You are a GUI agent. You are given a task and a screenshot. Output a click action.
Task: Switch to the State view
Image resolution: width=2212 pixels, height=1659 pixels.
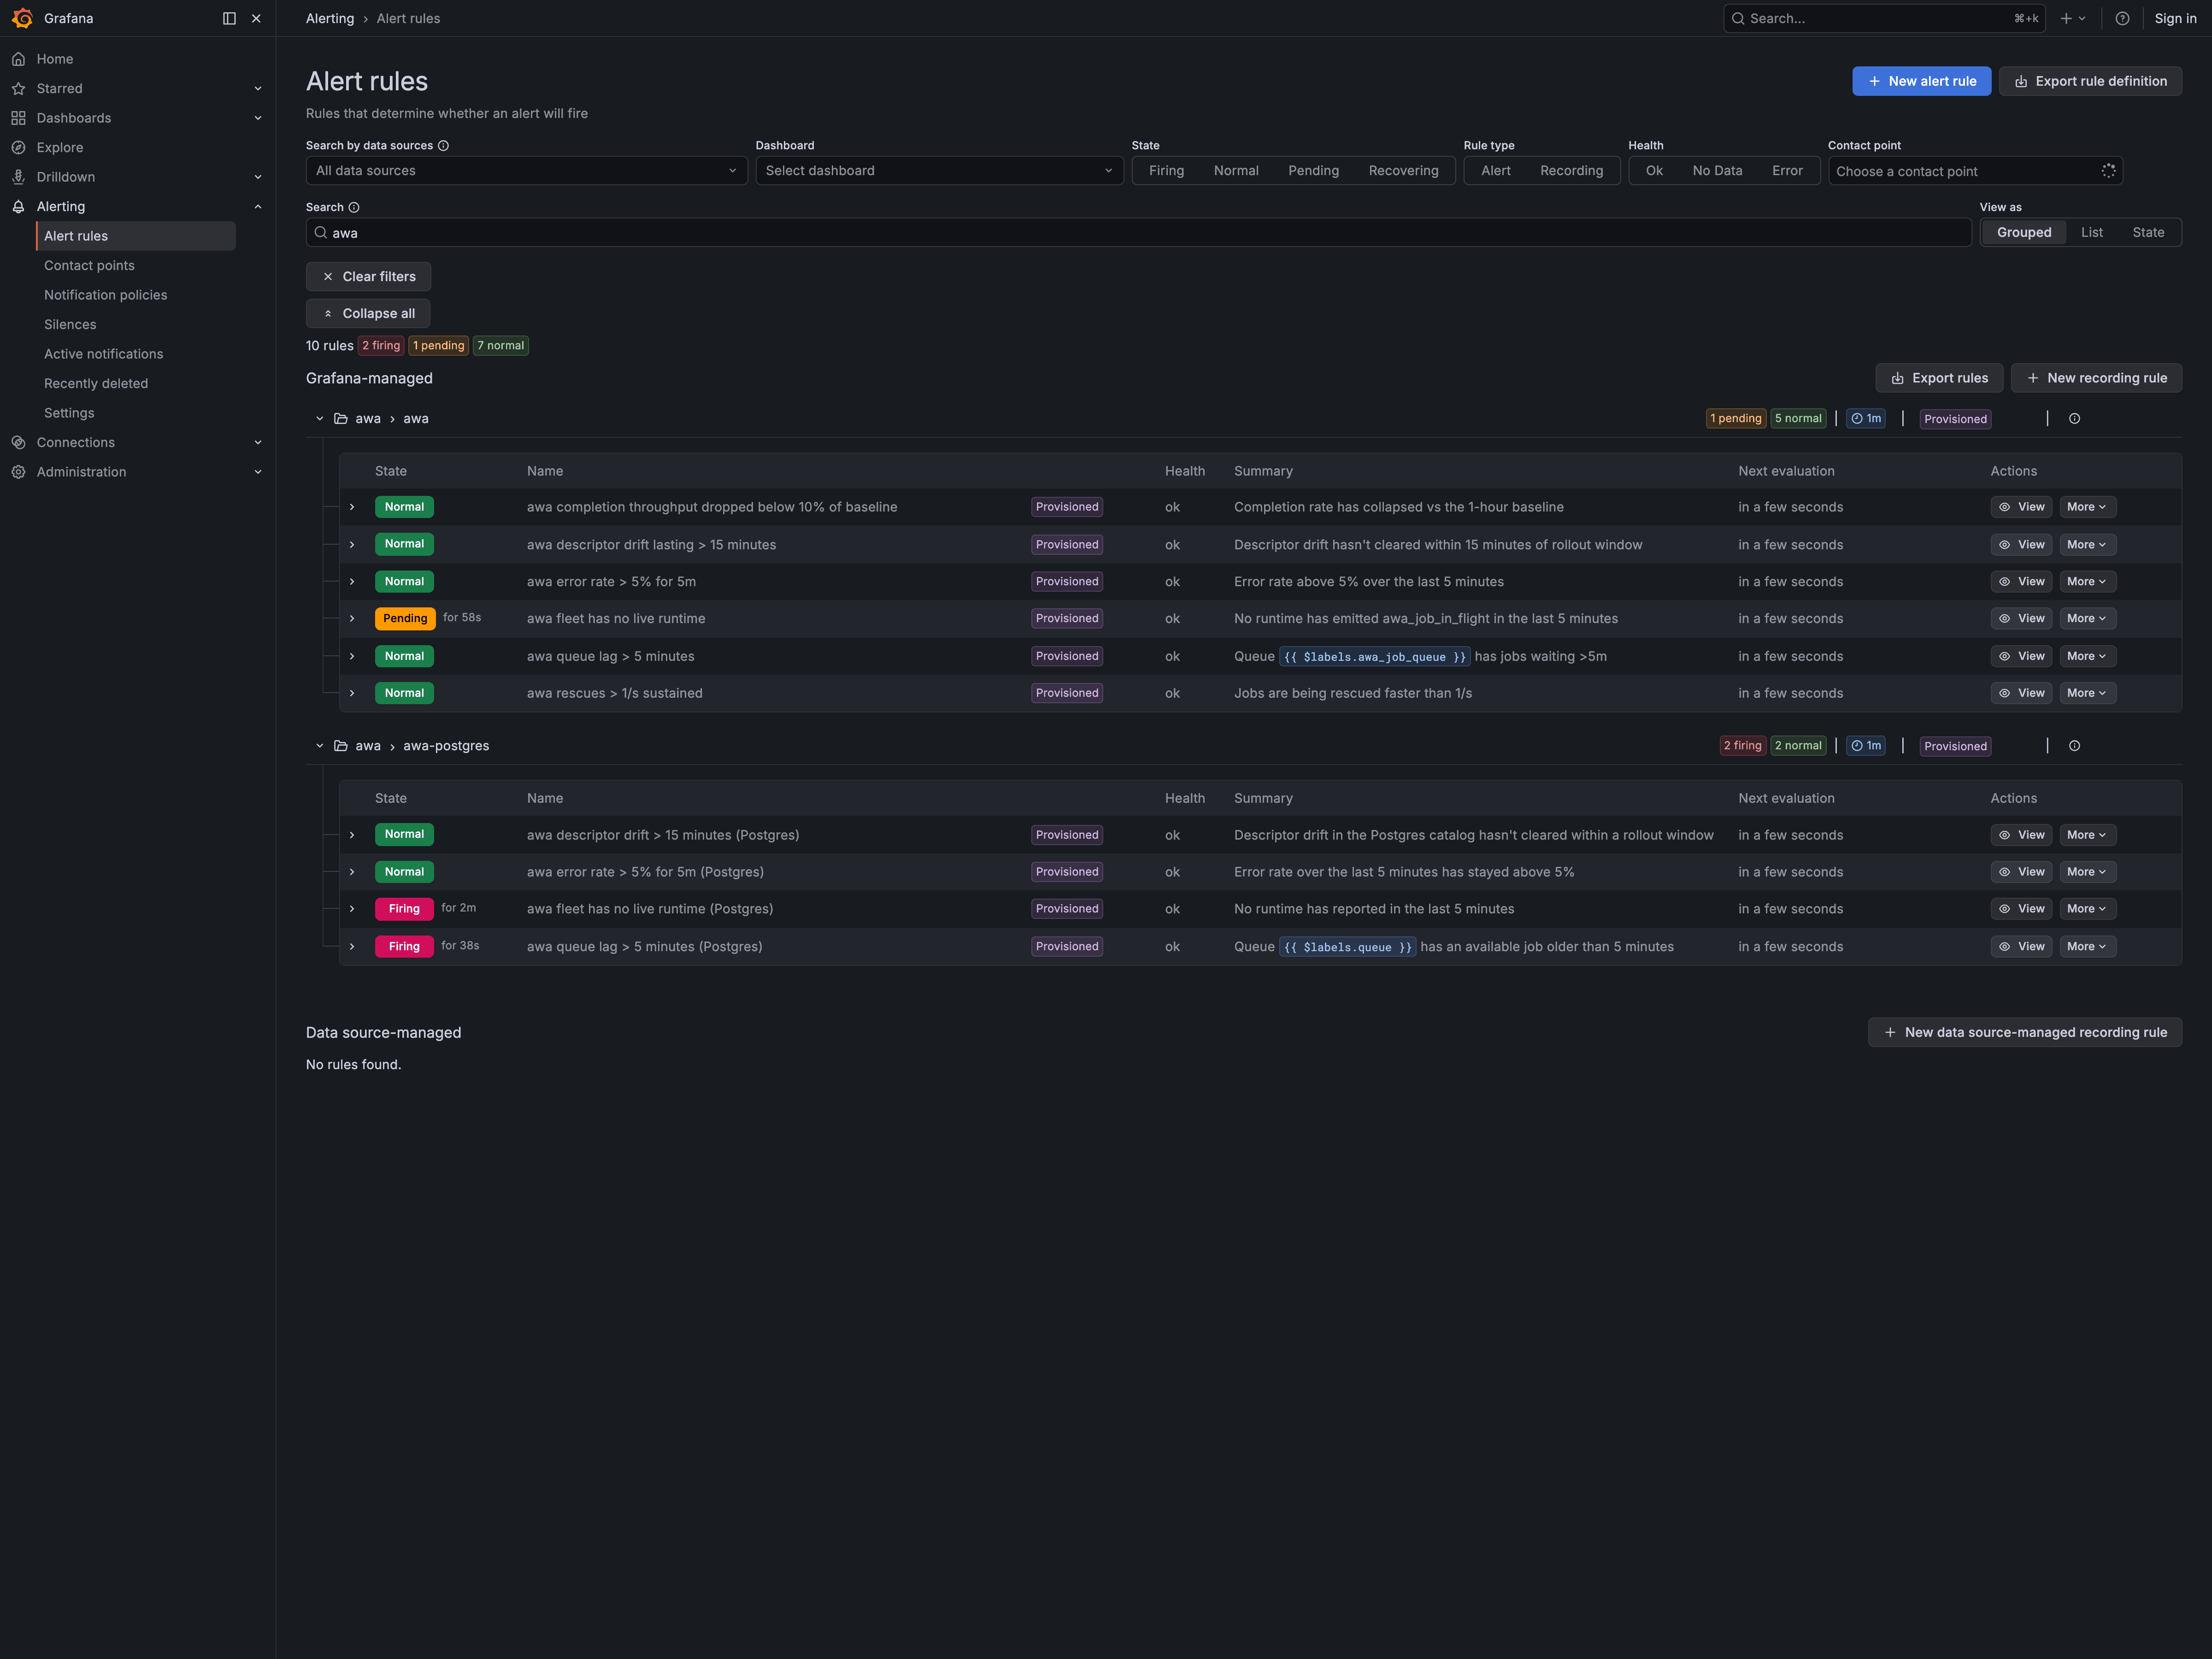tap(2148, 232)
